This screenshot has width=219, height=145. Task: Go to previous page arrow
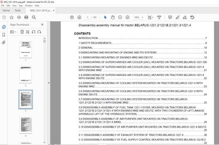[x=72, y=17]
